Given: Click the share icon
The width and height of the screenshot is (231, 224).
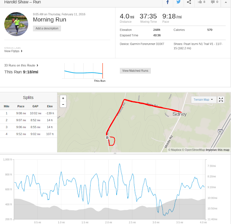Looking at the screenshot, I should pos(189,2).
